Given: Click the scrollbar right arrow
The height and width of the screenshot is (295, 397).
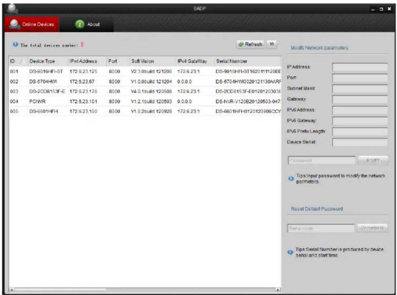Looking at the screenshot, I should click(278, 290).
